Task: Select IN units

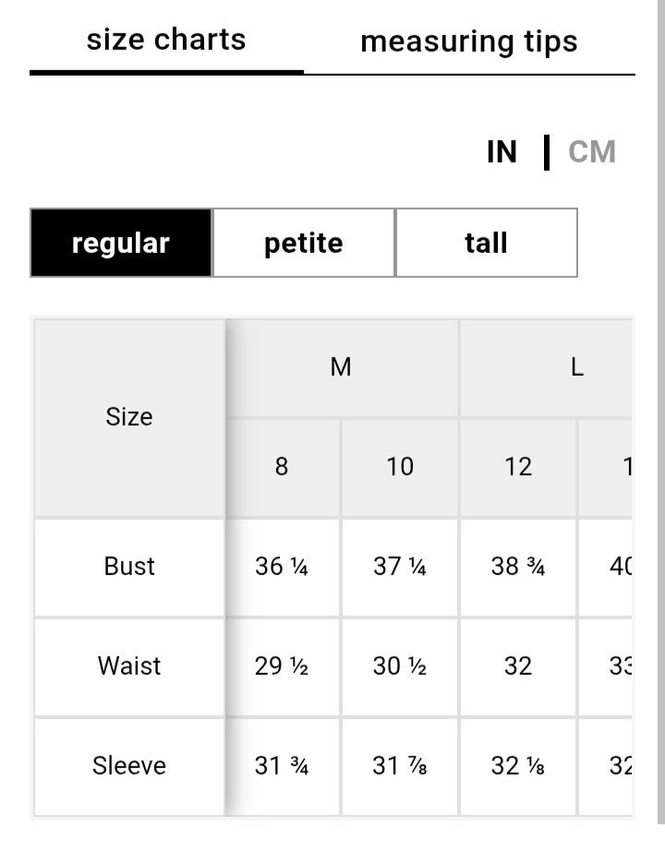Action: click(502, 151)
